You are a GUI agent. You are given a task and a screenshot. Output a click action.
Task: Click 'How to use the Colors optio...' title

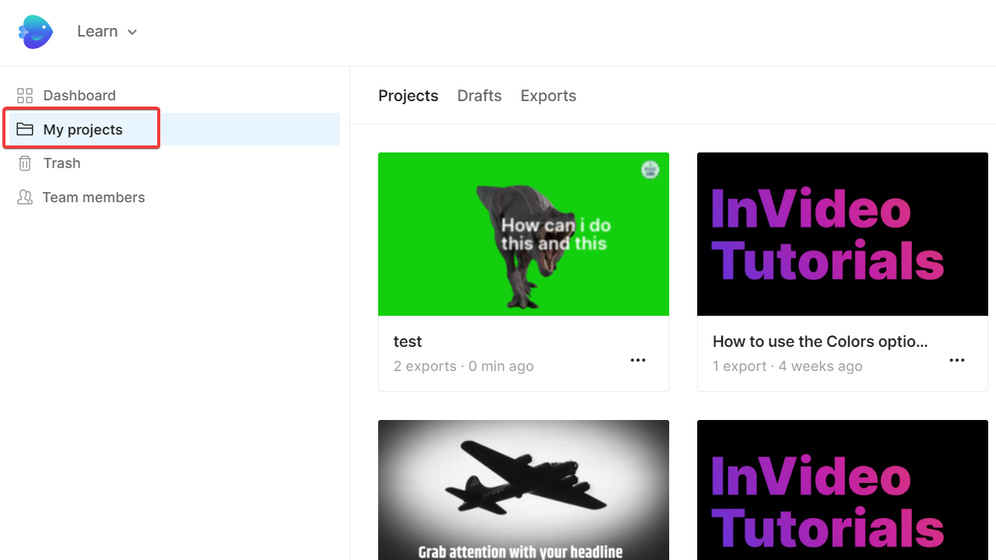820,341
